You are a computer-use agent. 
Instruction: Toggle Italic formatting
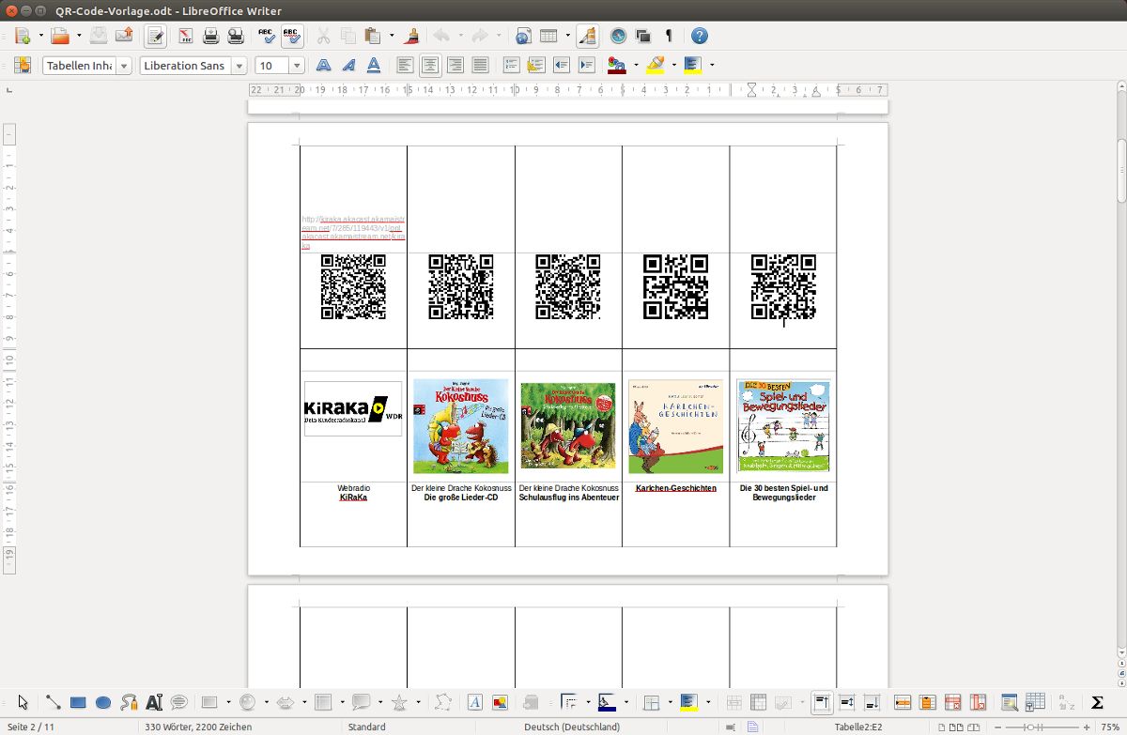point(348,66)
